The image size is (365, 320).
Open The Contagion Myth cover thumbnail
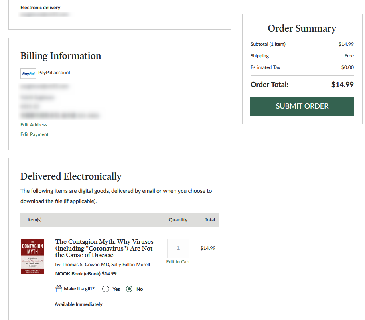(x=32, y=257)
